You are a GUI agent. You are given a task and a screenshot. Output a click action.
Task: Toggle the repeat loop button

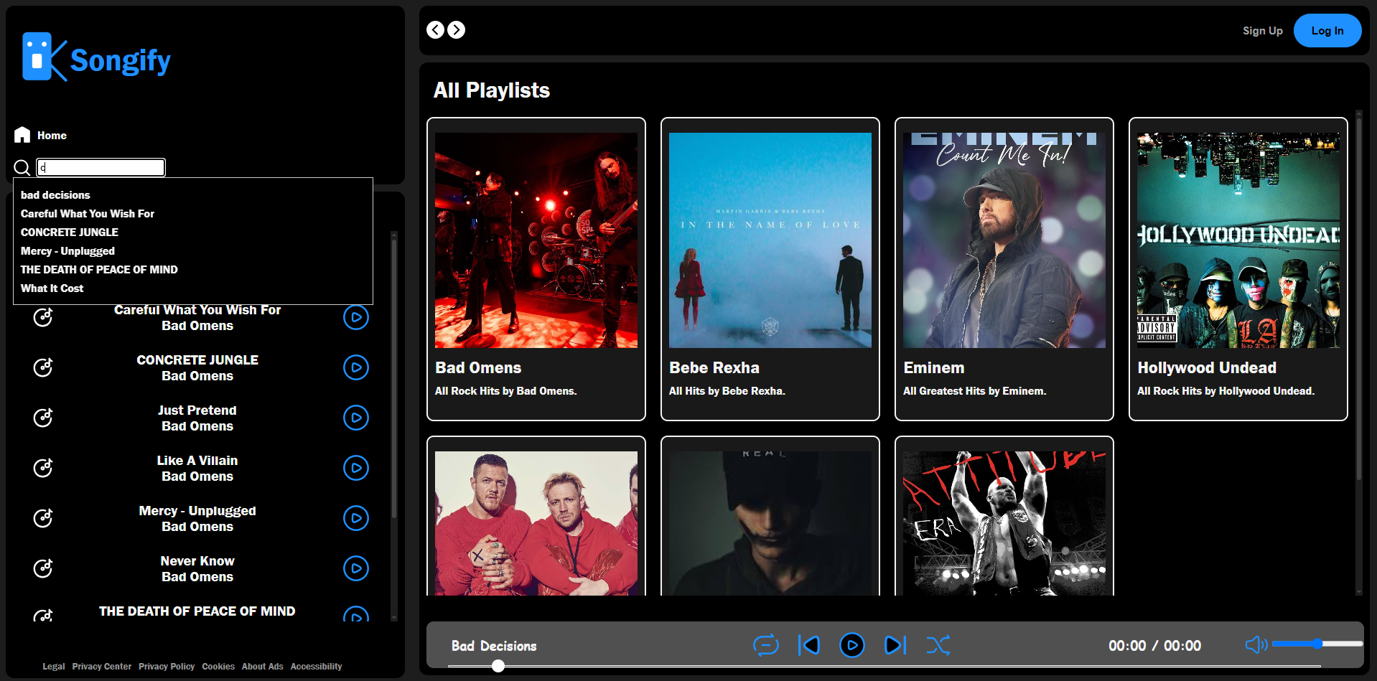tap(765, 645)
